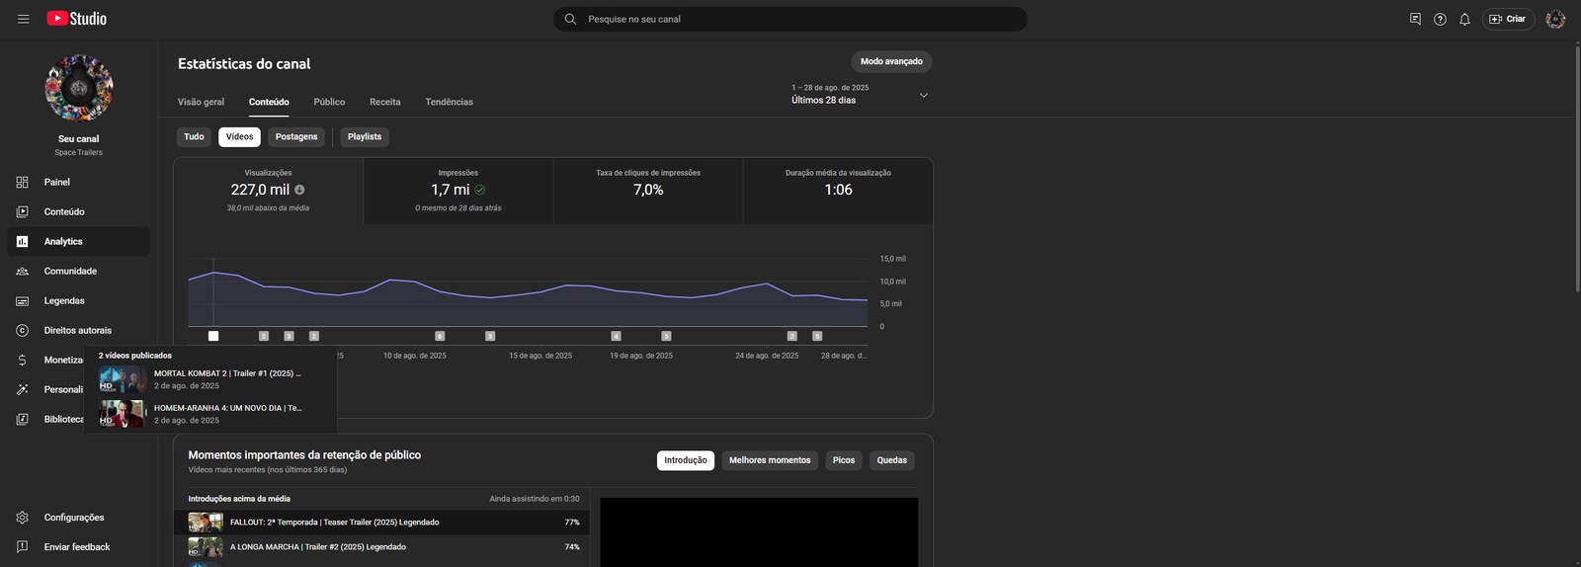Select the Postagens filter chip

pos(296,136)
